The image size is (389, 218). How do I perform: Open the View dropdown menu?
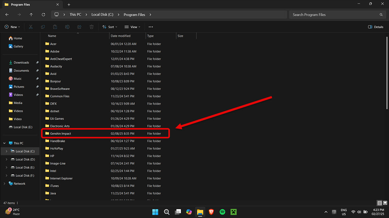133,27
